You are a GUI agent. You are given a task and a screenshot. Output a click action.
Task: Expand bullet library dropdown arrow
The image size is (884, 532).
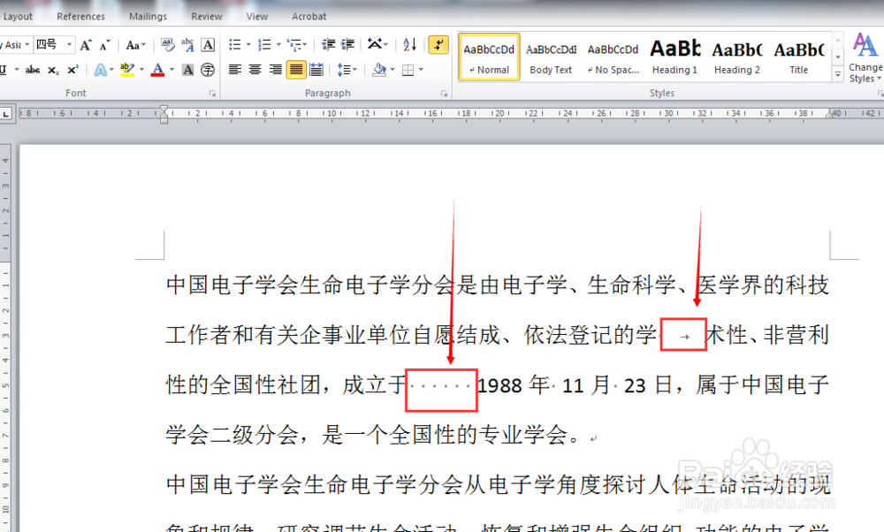(248, 44)
